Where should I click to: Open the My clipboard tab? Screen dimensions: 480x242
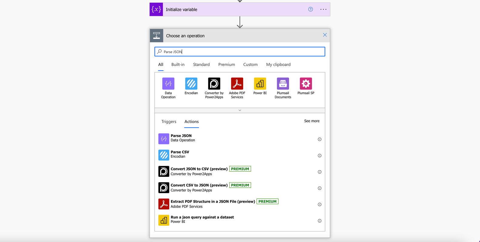pos(278,65)
